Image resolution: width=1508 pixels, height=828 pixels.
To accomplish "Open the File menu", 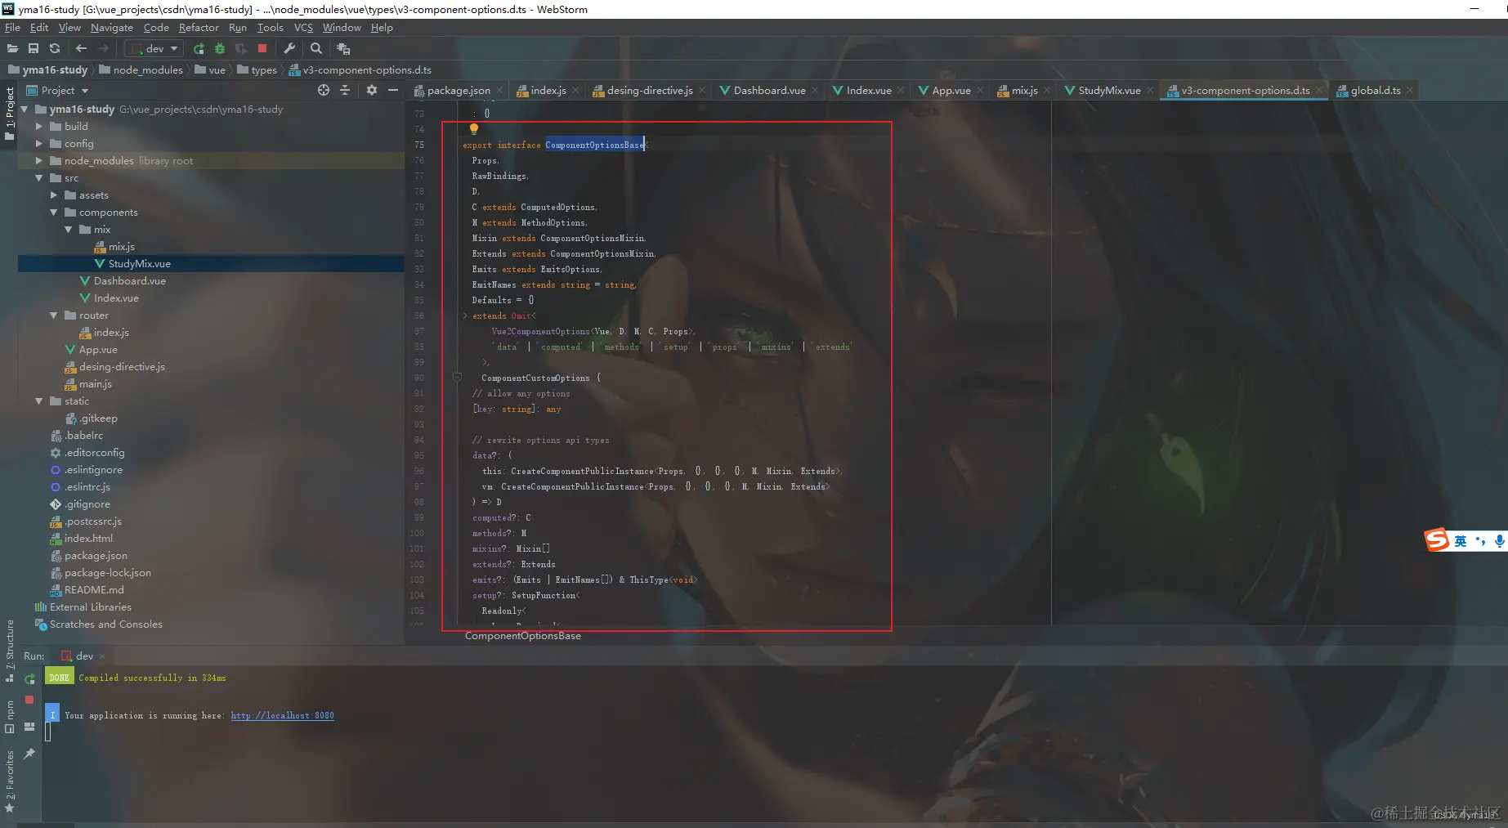I will (x=12, y=28).
